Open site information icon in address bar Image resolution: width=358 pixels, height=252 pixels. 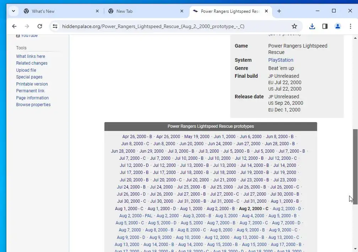55,26
